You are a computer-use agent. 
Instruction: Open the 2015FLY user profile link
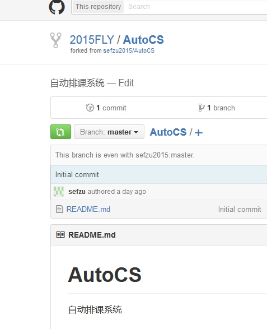coord(92,40)
